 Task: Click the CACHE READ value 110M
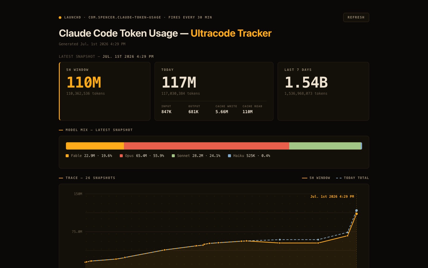point(248,112)
